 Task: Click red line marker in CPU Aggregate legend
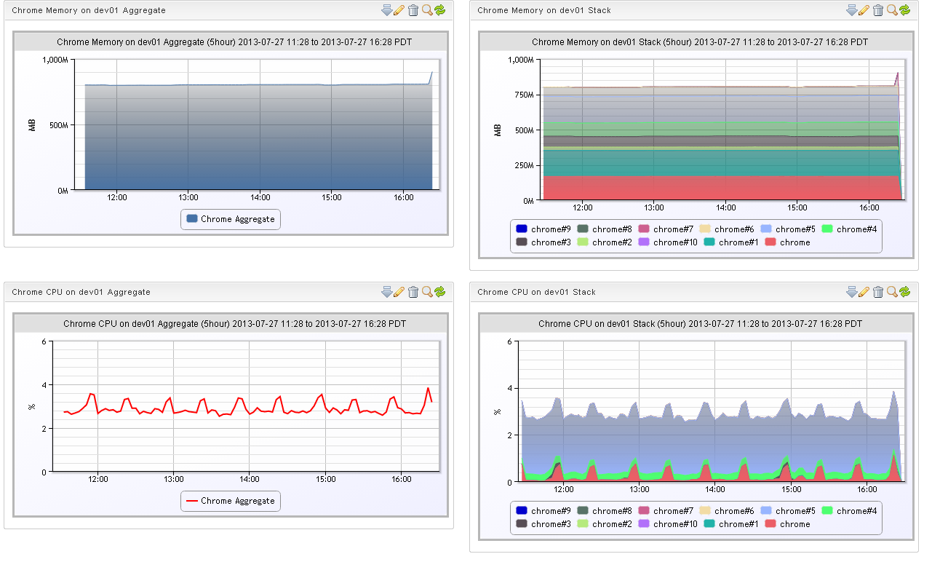coord(192,501)
